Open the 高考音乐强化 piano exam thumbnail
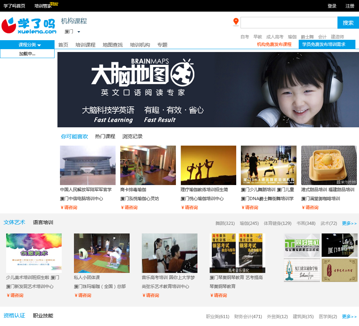This screenshot has height=326, width=359. [237, 253]
